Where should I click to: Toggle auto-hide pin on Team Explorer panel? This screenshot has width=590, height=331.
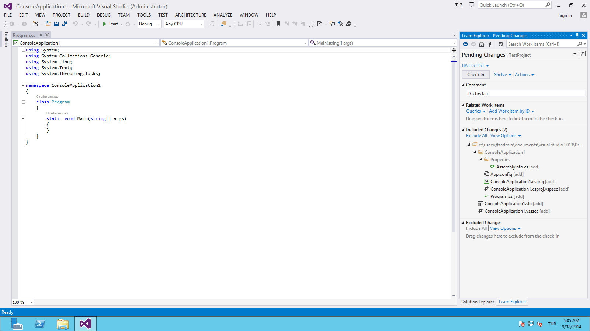point(577,36)
